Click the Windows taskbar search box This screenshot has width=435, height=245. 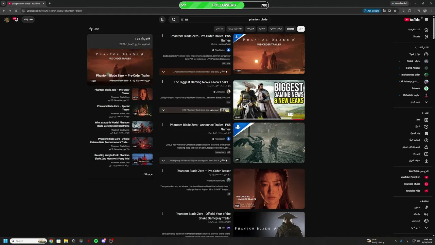tap(29, 241)
